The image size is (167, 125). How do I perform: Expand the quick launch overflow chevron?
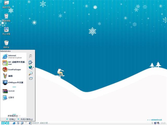26,123
